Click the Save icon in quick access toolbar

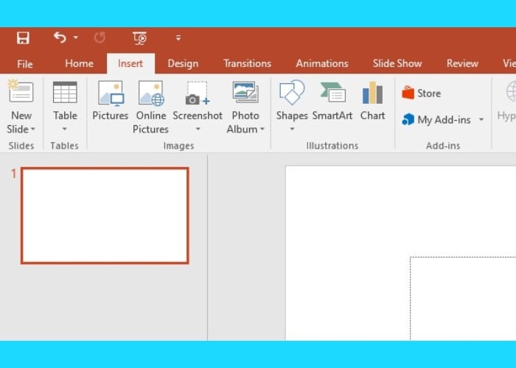24,38
